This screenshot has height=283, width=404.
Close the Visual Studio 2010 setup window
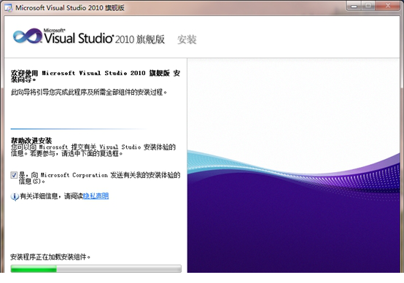pos(388,6)
